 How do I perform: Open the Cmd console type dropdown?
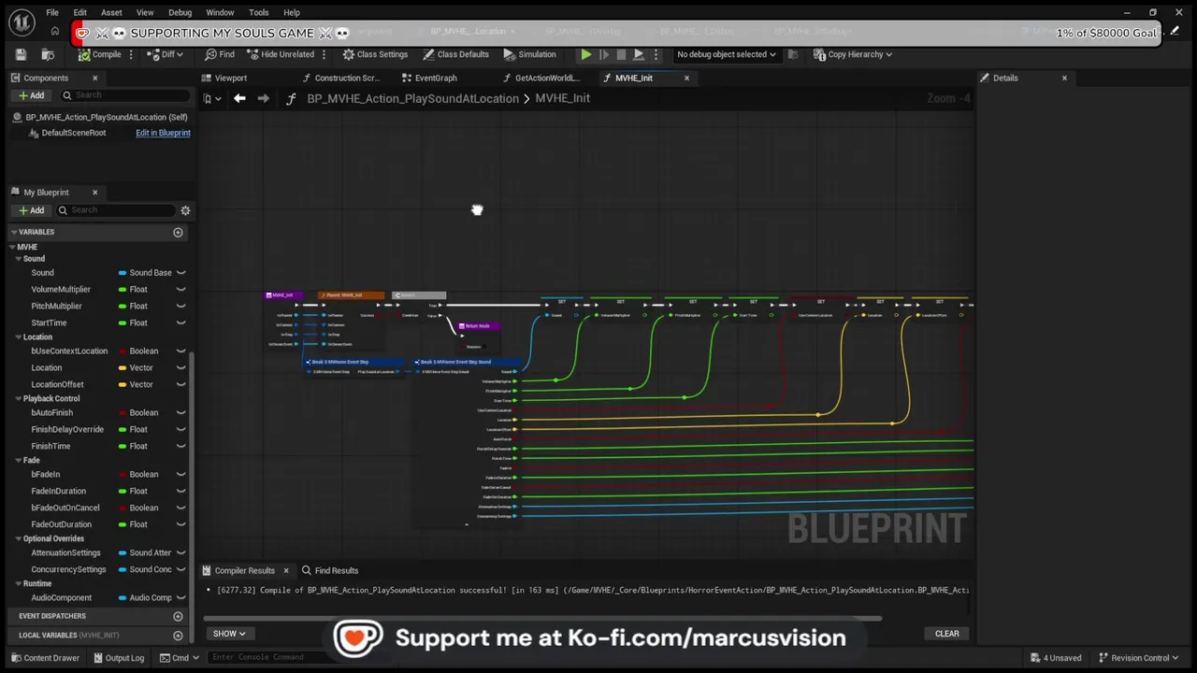[180, 658]
